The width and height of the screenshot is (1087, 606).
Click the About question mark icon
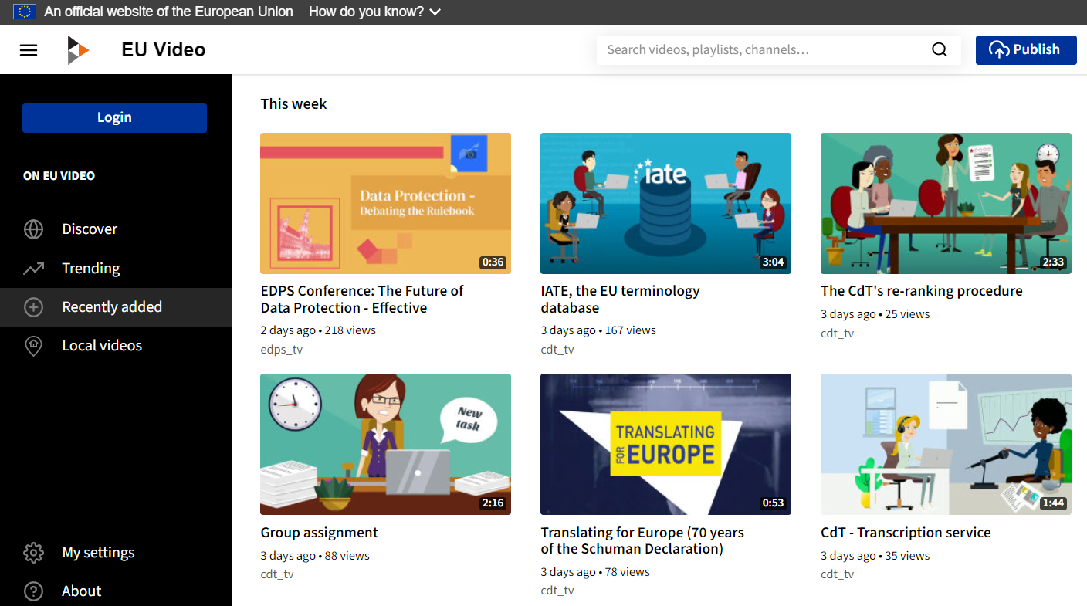(x=33, y=591)
